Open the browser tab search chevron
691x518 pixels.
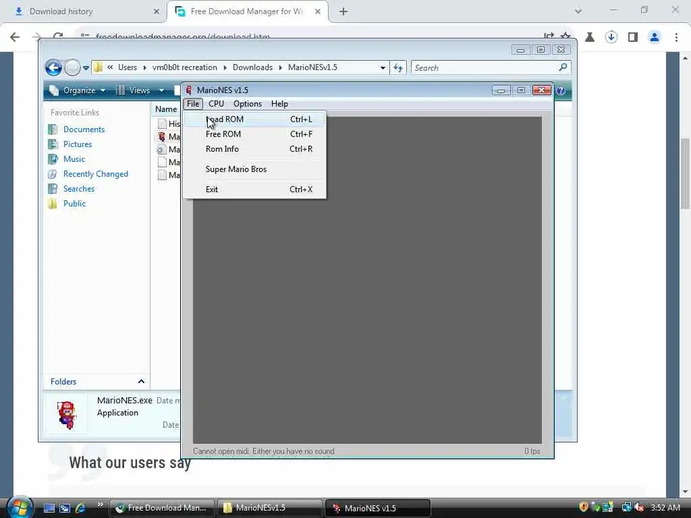[578, 11]
